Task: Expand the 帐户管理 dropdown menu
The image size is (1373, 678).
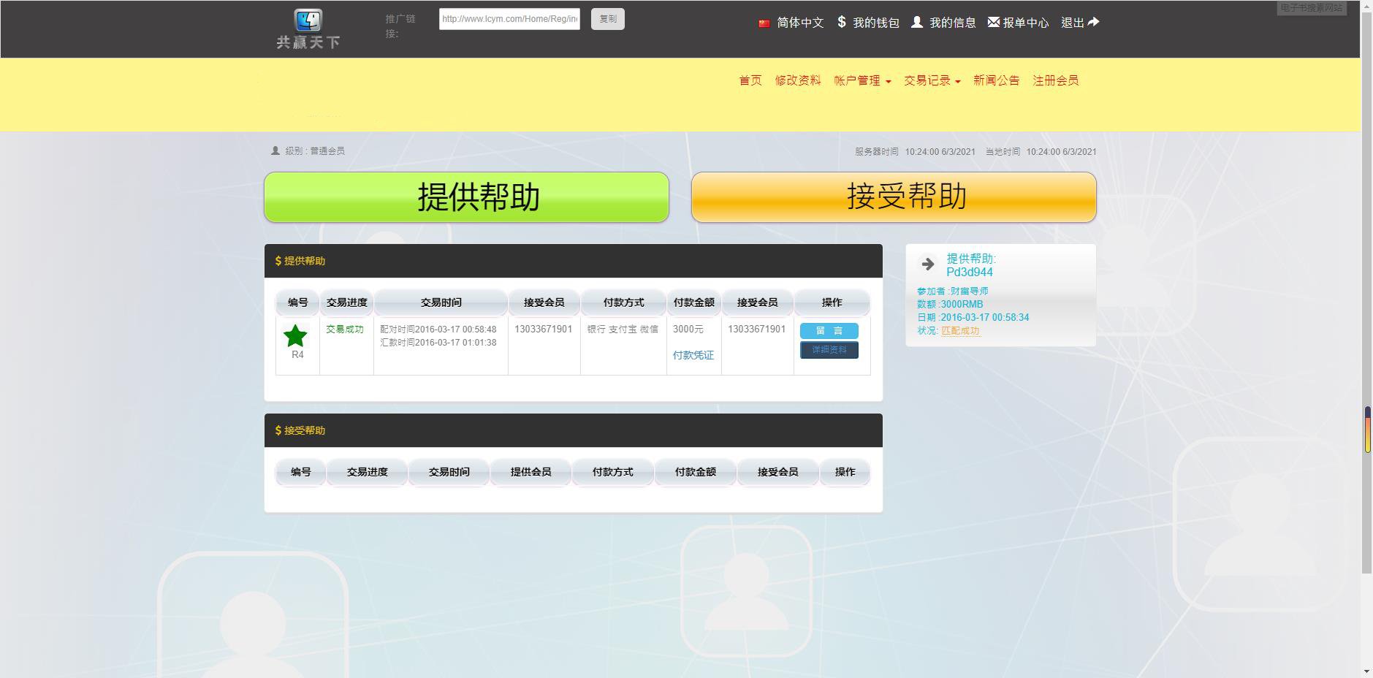Action: (x=859, y=80)
